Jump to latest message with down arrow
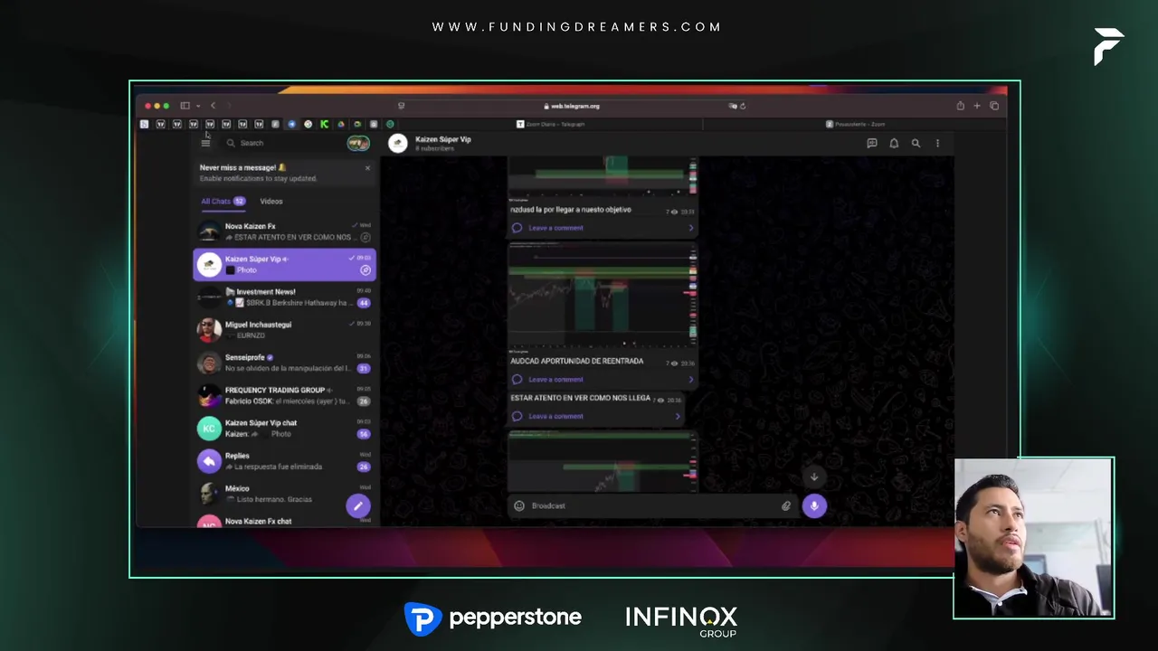 (814, 477)
